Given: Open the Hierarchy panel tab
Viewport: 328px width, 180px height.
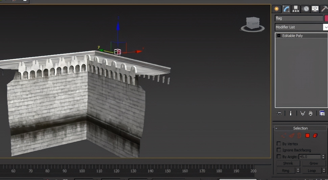Looking at the screenshot, I should click(296, 9).
